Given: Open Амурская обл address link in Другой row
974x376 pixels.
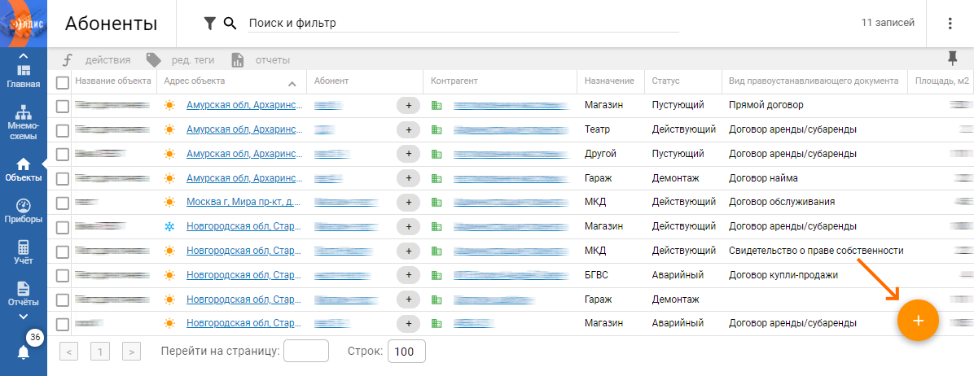Looking at the screenshot, I should coord(245,154).
